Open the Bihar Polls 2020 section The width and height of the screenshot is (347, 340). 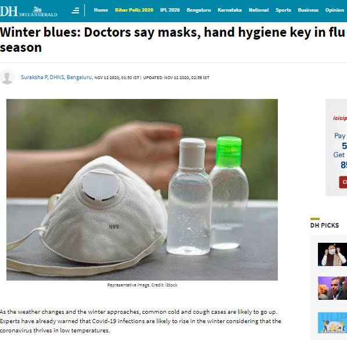(134, 10)
